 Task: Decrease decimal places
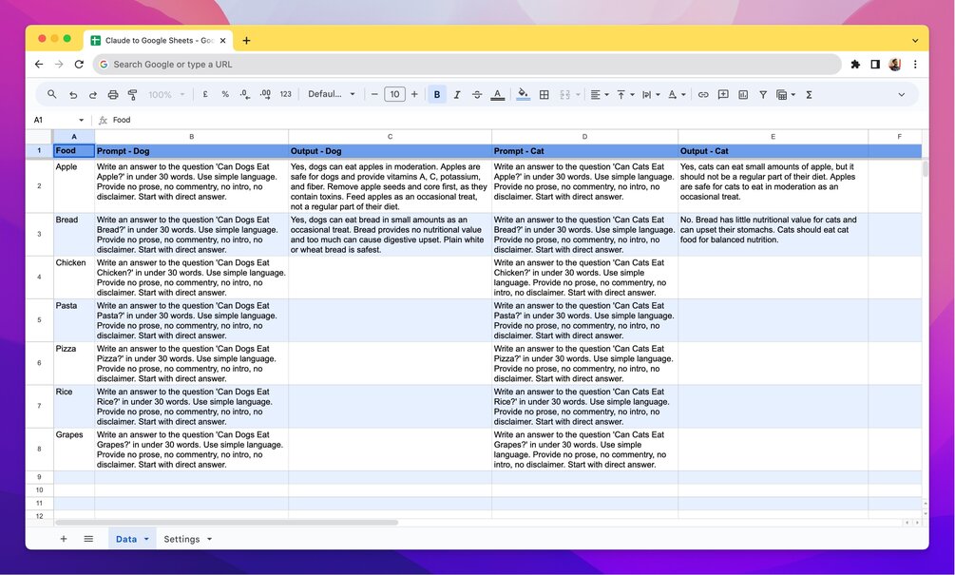[x=245, y=94]
